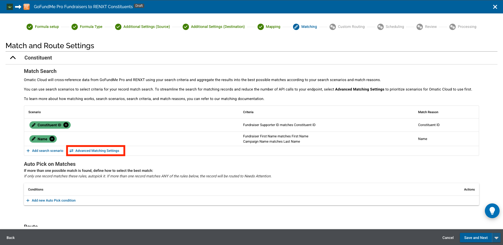Click Add new Auto Pick condition
503x245 pixels.
[x=51, y=201]
